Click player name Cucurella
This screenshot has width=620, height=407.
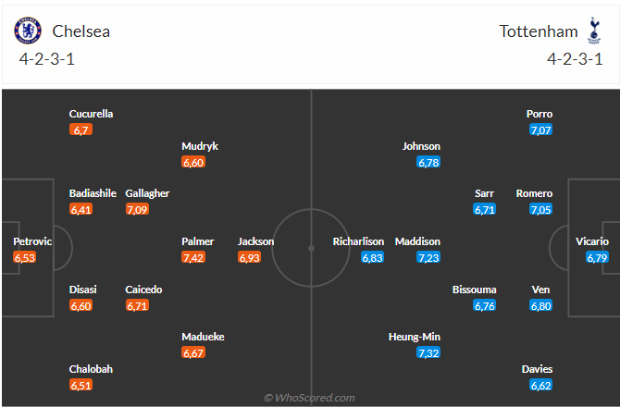tap(91, 114)
